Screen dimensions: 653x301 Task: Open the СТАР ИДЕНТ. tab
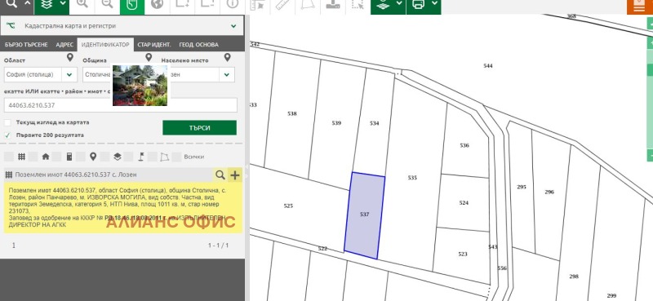[154, 45]
